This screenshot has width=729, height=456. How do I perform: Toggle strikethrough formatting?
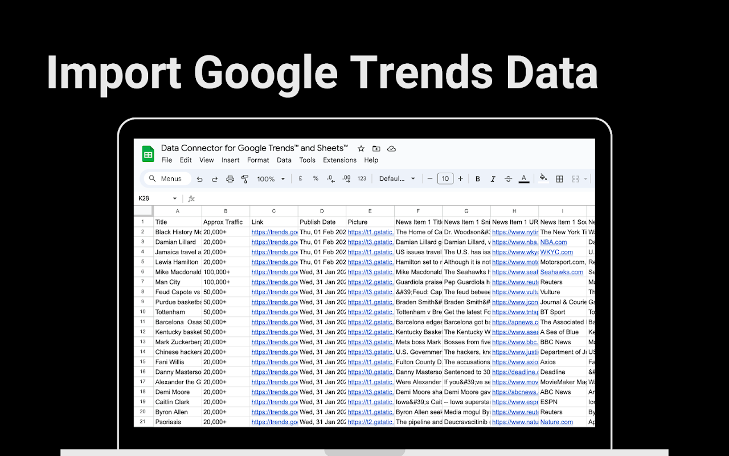coord(509,179)
